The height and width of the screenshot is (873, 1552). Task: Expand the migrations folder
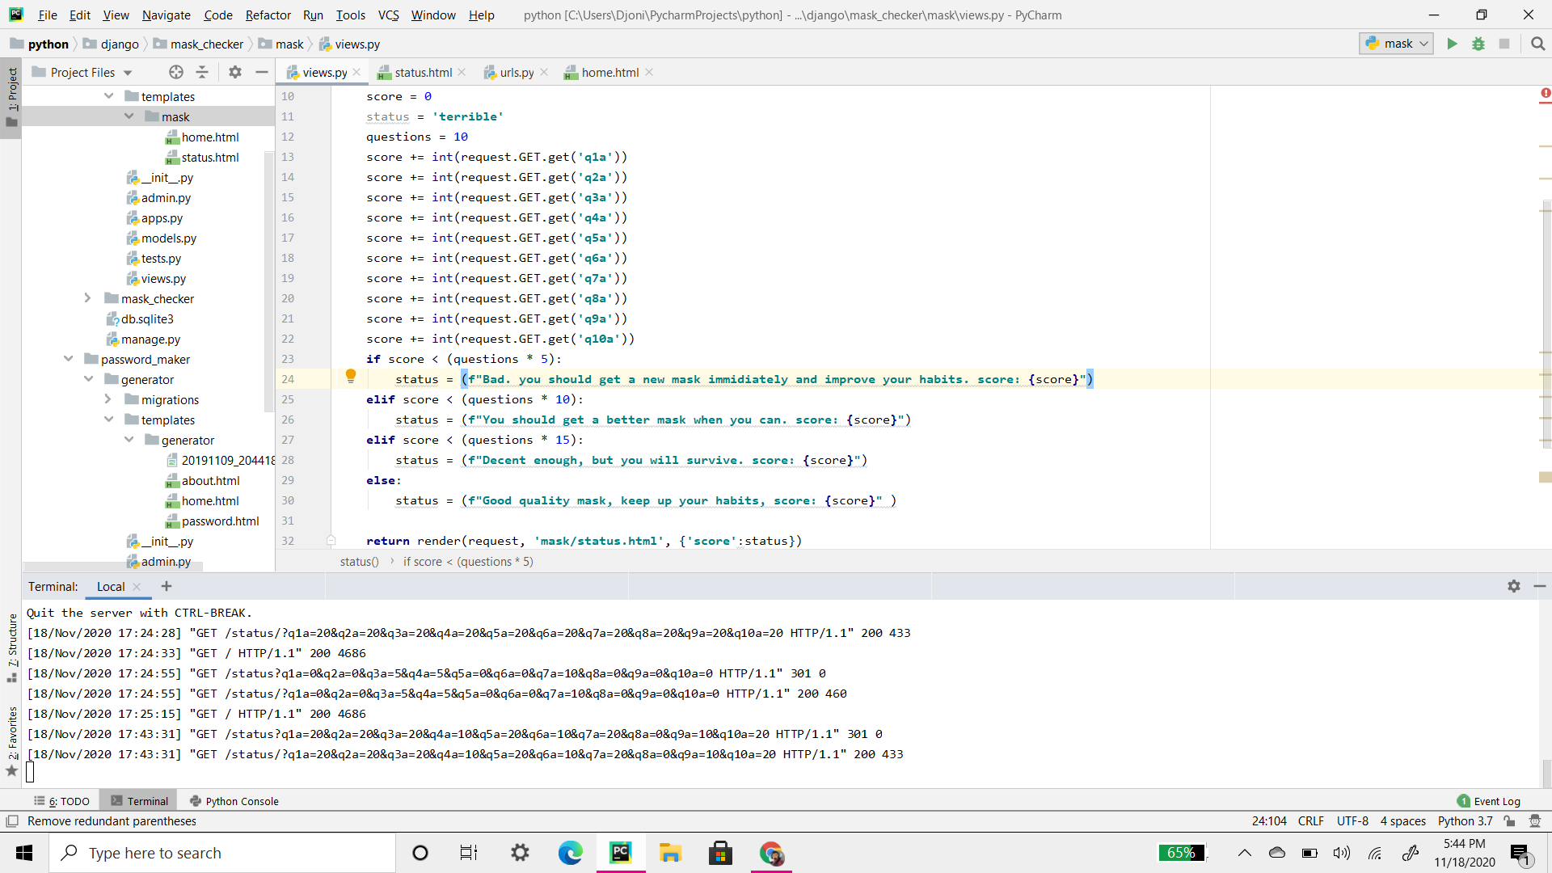click(108, 399)
